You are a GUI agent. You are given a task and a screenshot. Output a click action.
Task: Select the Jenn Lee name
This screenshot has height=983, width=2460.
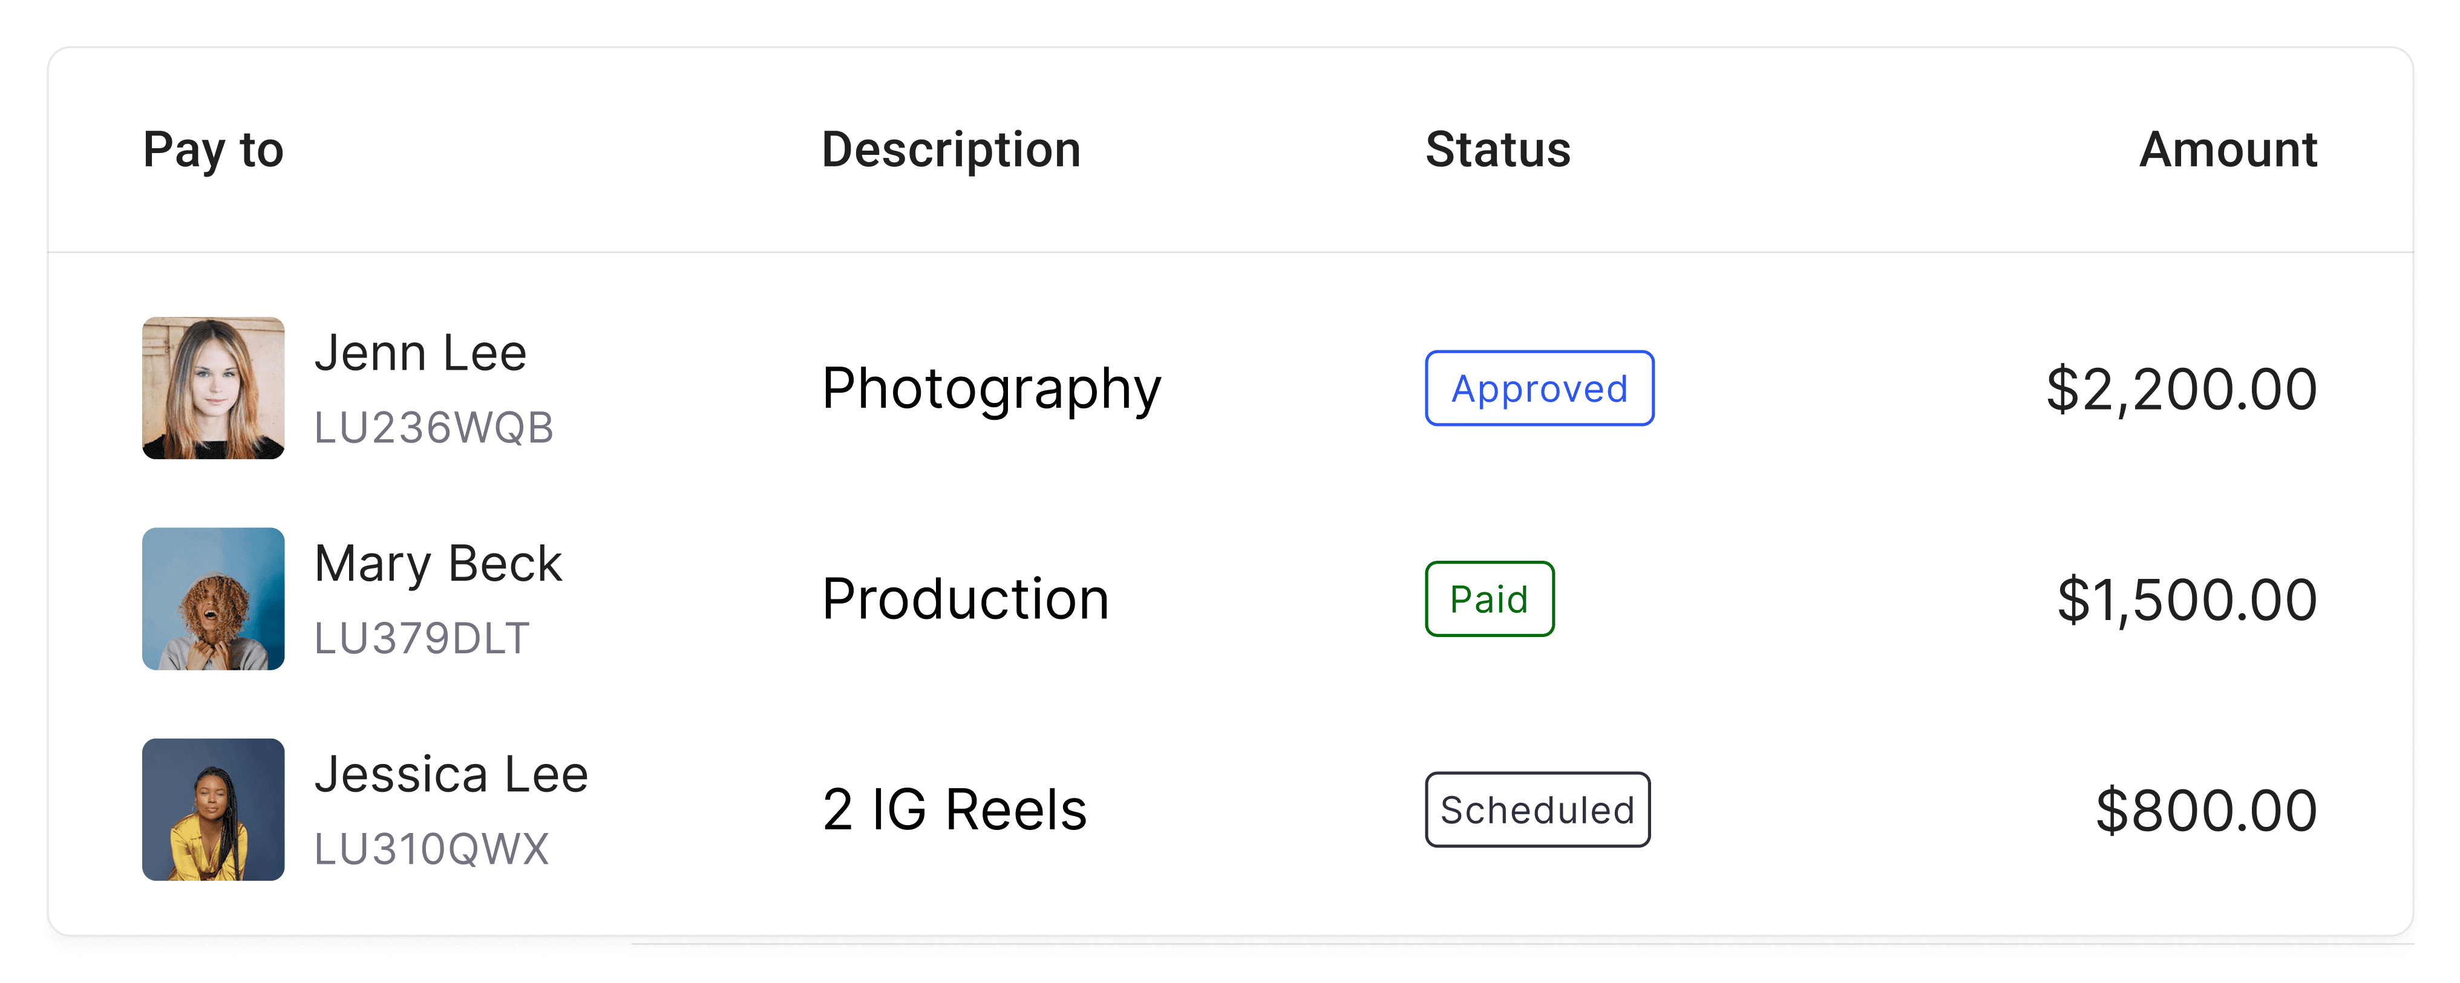click(x=420, y=353)
